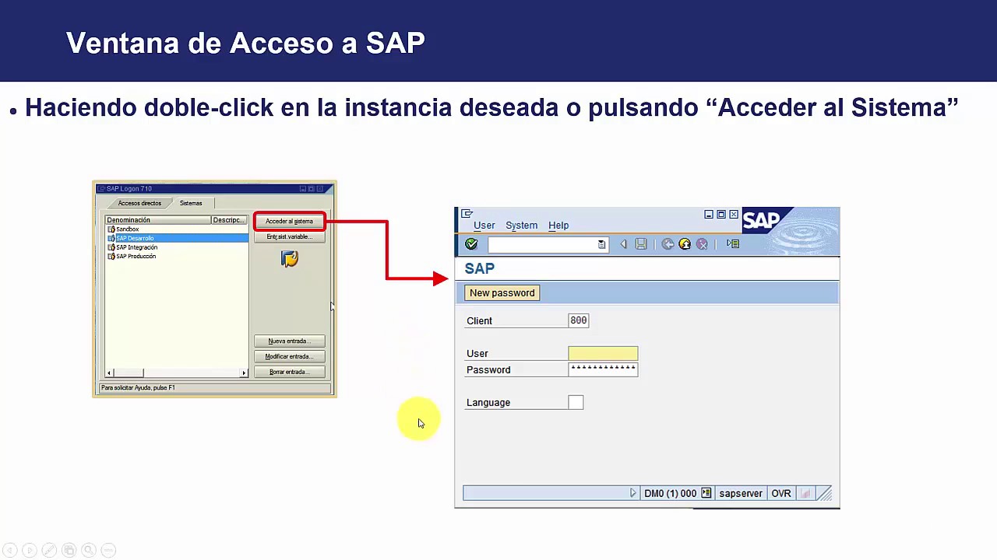Expand the status bar triangle arrow

click(632, 493)
